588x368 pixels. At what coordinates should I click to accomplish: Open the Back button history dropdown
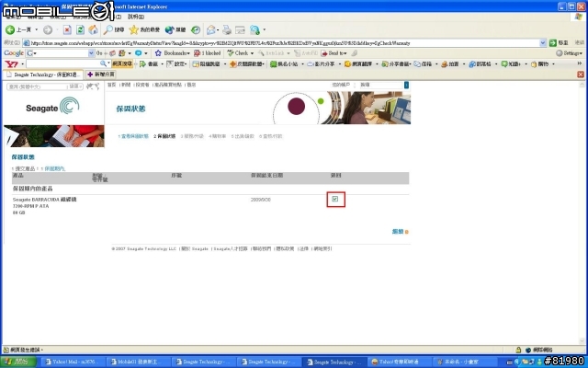37,29
